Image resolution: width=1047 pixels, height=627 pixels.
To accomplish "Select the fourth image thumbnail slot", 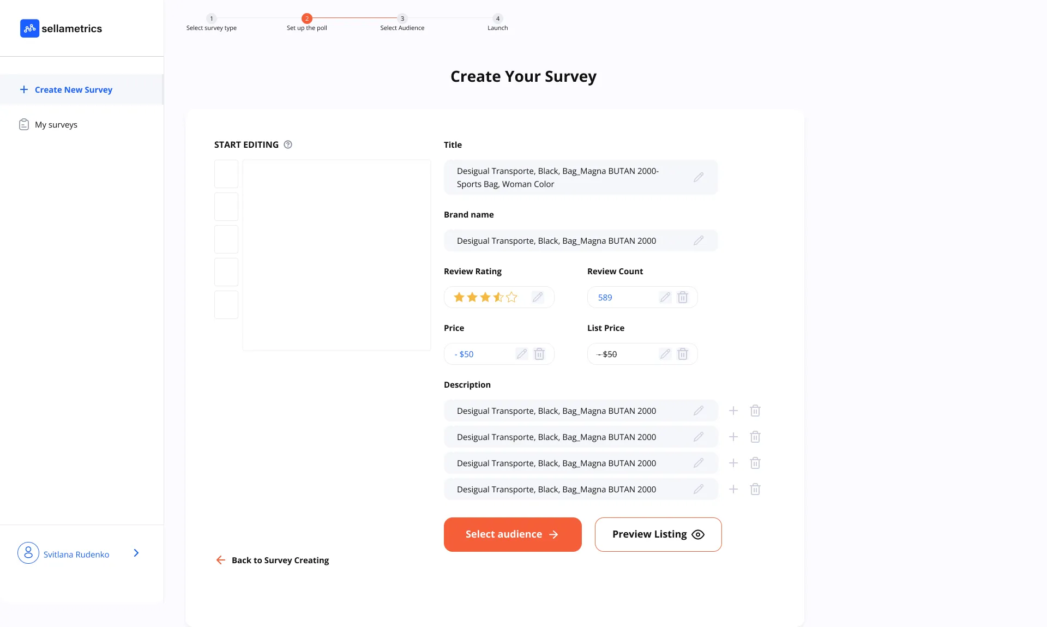I will pyautogui.click(x=226, y=272).
